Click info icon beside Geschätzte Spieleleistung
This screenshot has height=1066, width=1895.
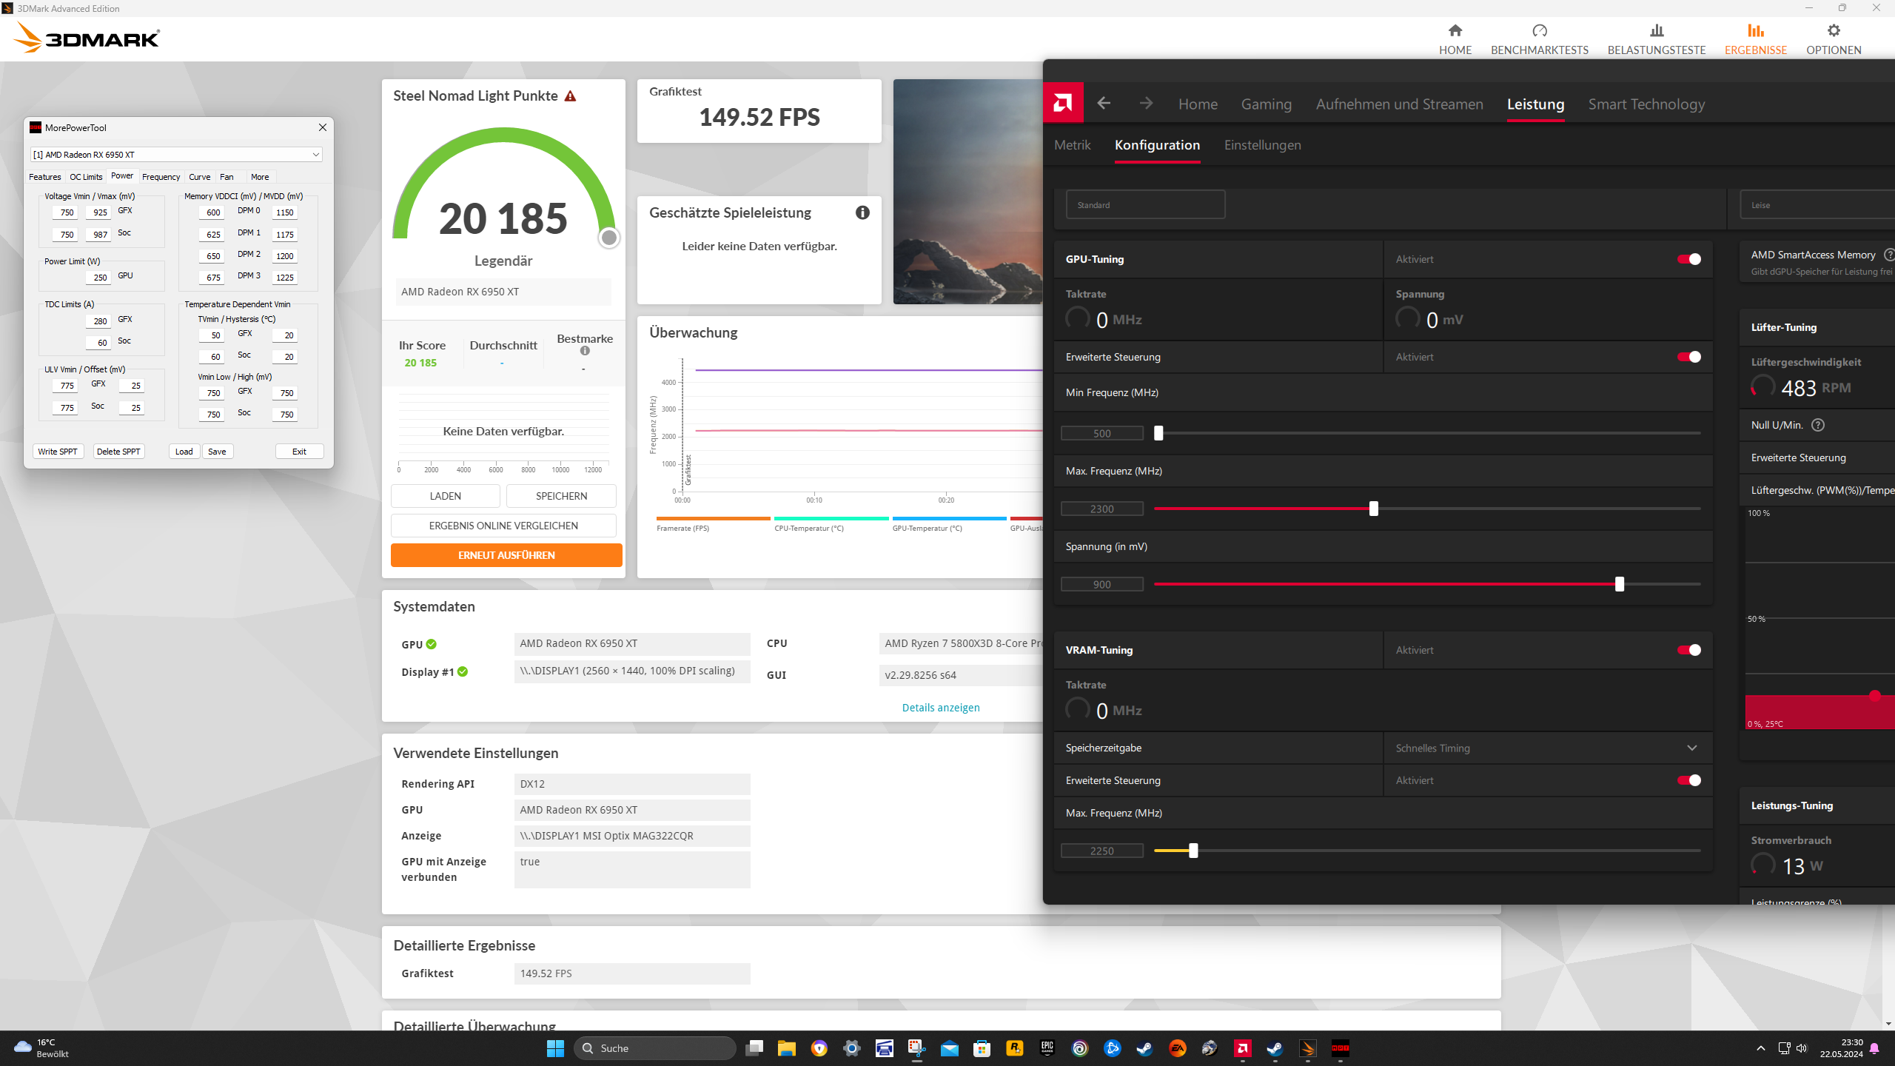pyautogui.click(x=862, y=212)
